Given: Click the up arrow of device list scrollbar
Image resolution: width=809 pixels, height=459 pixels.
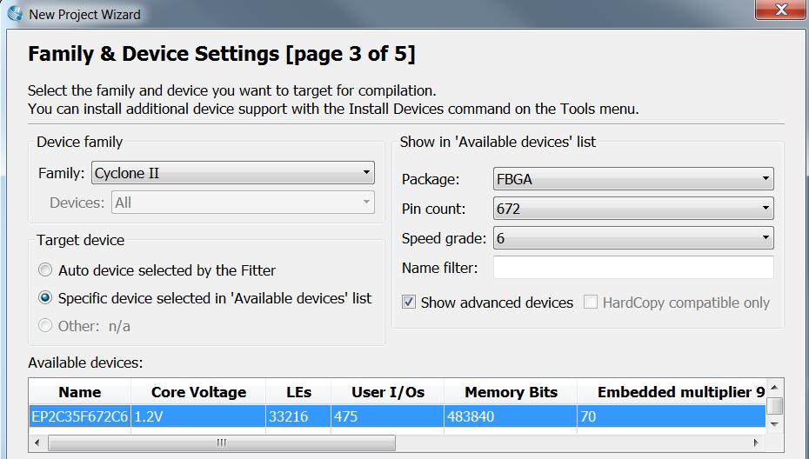Looking at the screenshot, I should [x=774, y=387].
